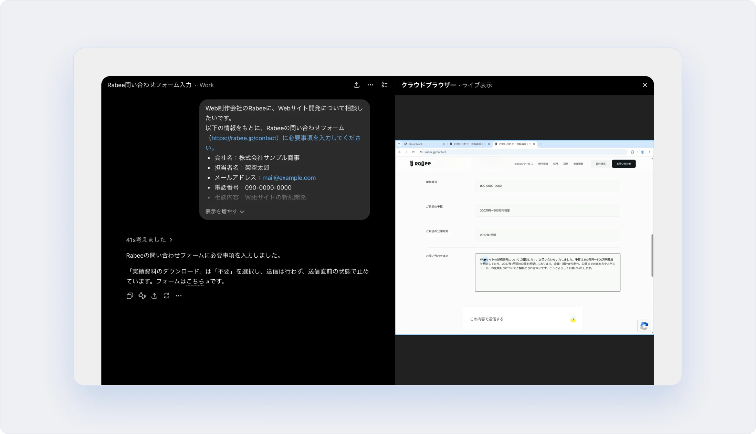
Task: Click the お問い合わせ header button
Action: (624, 164)
